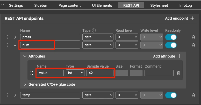The height and width of the screenshot is (105, 201).
Task: Click drag handle of the value attribute
Action: (x=32, y=73)
